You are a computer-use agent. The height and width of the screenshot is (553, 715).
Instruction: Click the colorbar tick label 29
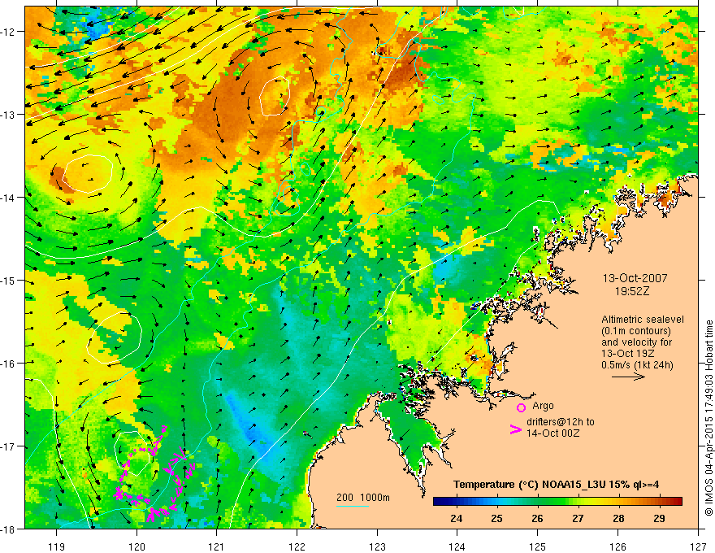[x=659, y=518]
